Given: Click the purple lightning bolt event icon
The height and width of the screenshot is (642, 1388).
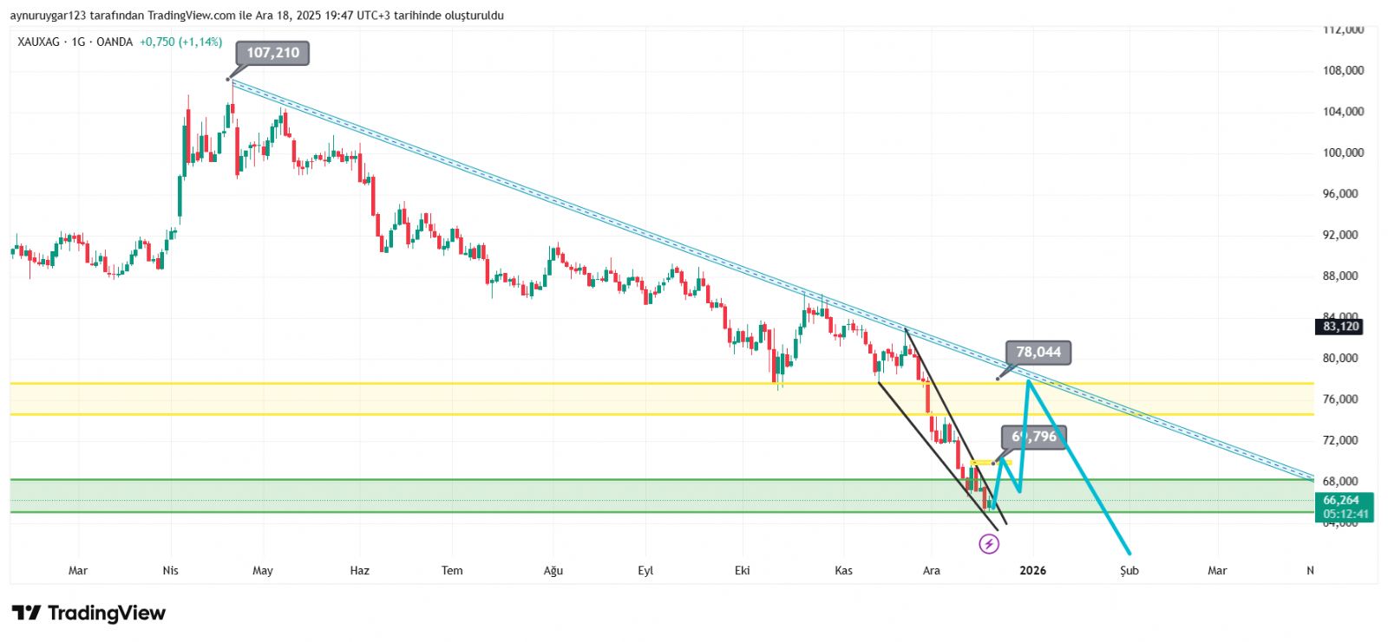Looking at the screenshot, I should pos(989,544).
